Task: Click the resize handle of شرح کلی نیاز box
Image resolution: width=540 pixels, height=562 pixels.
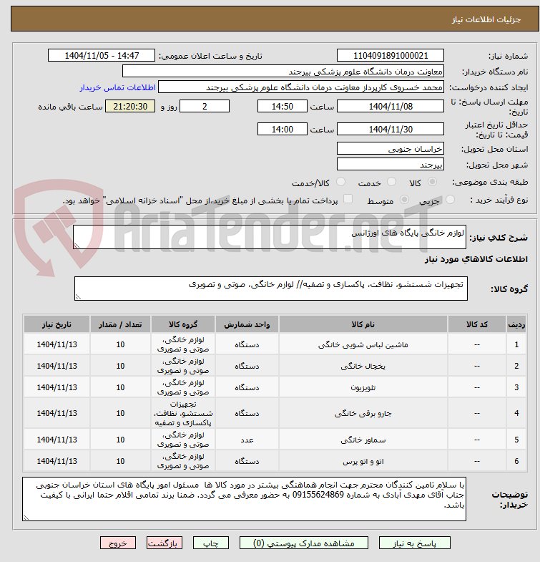Action: [x=77, y=245]
